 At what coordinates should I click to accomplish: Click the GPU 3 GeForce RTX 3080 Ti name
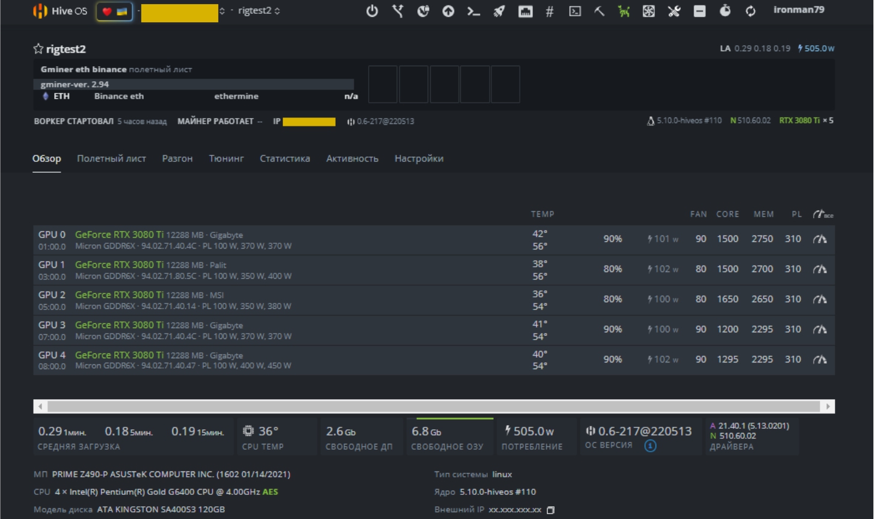[119, 325]
